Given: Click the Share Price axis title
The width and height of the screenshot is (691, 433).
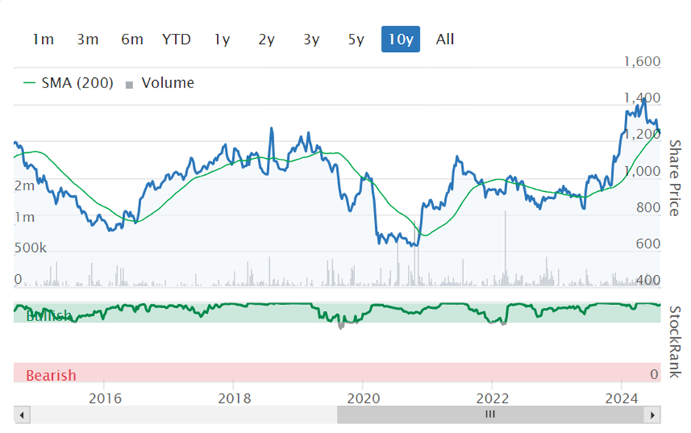Looking at the screenshot, I should 675,178.
